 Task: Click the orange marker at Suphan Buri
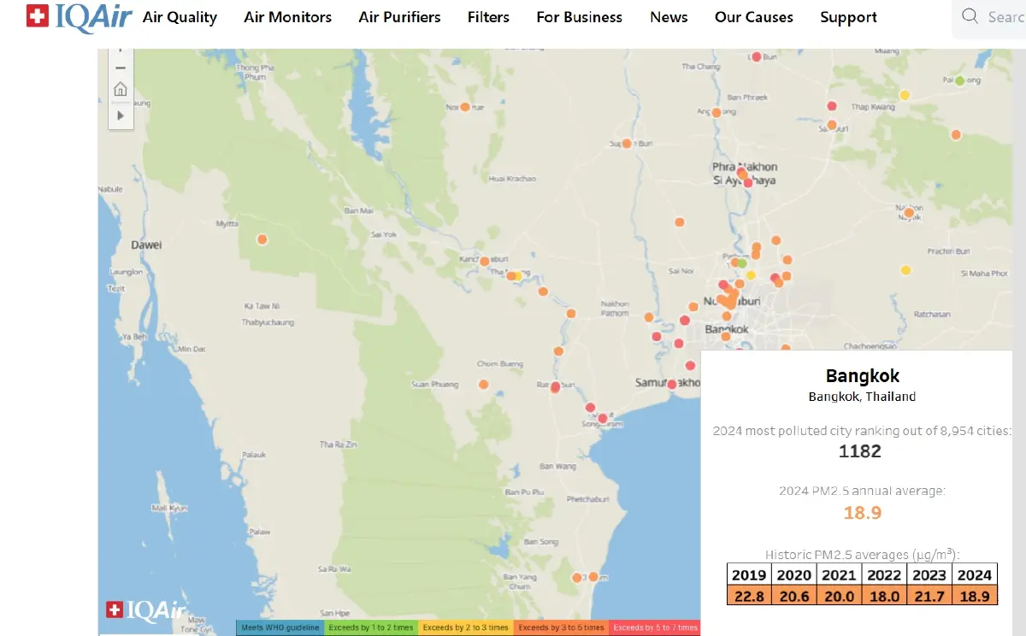[x=627, y=144]
